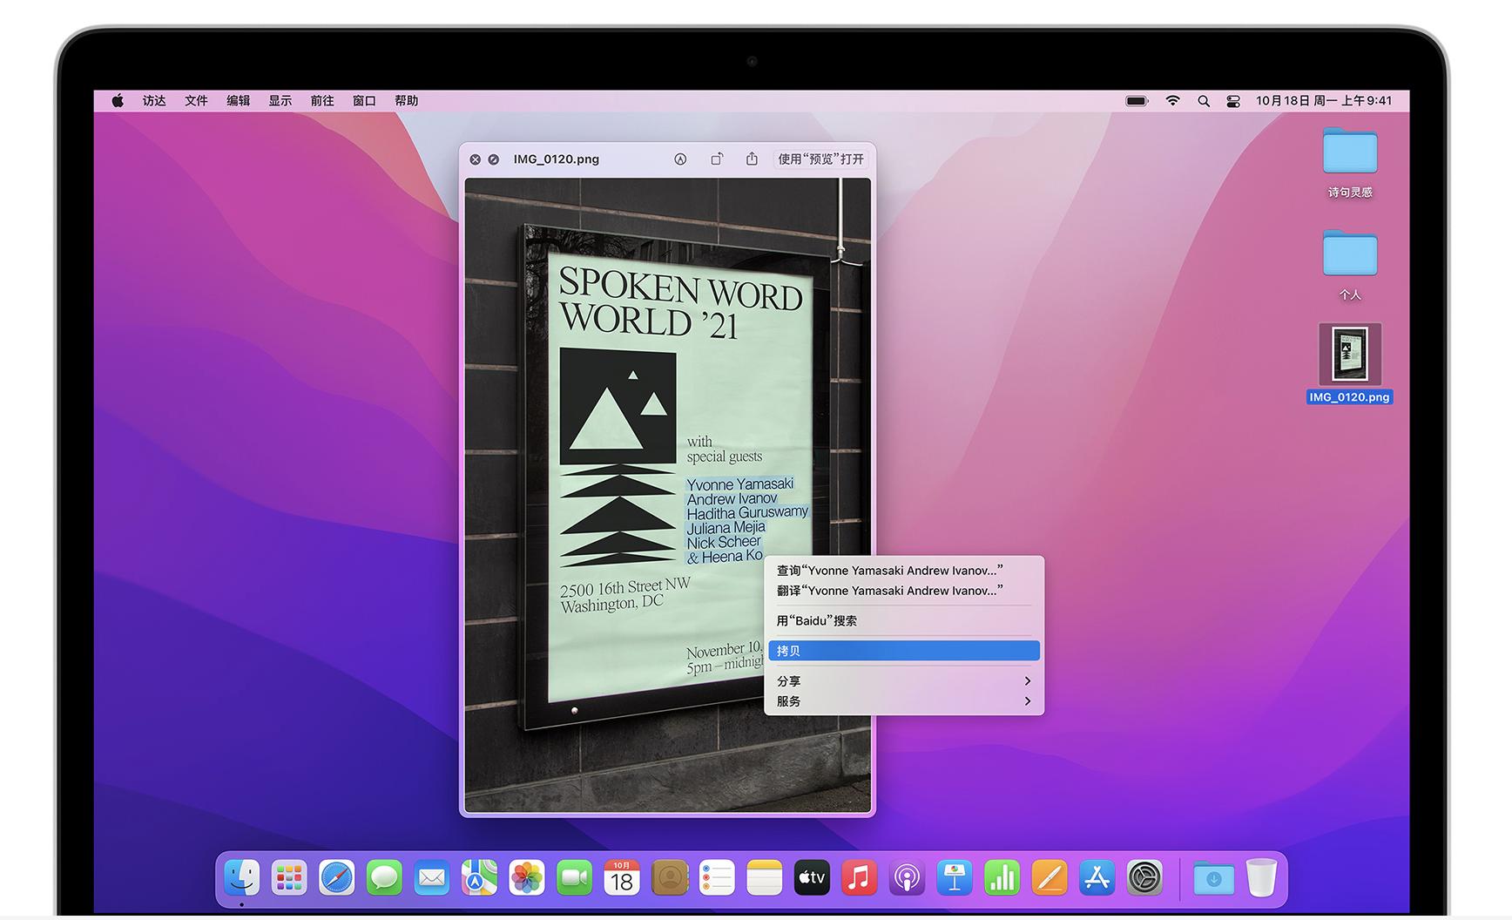Screen dimensions: 1512x920
Task: Click the share icon in Quick Look toolbar
Action: pyautogui.click(x=752, y=159)
